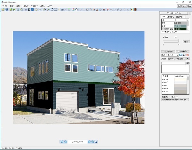
Task: Click the プランを追加 button
Action: [168, 51]
